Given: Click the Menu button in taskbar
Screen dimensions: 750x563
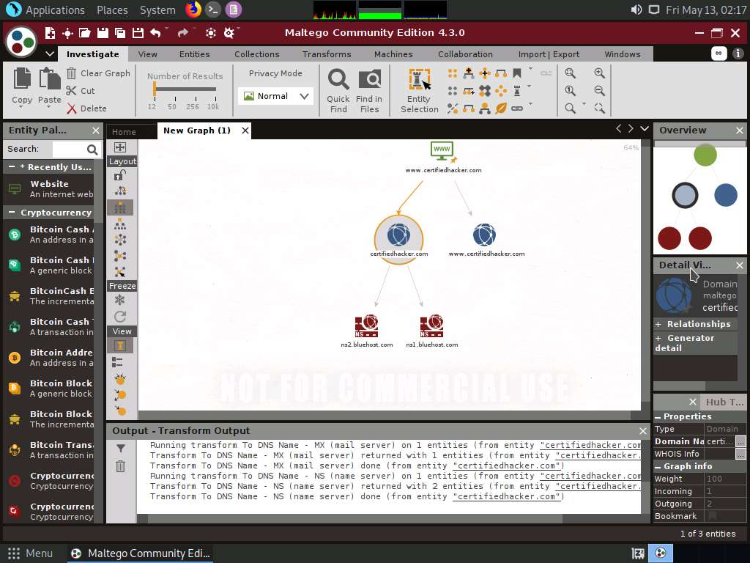Looking at the screenshot, I should click(29, 553).
